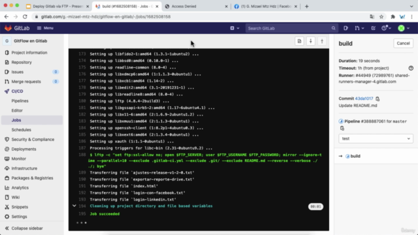The height and width of the screenshot is (235, 418).
Task: Click log line 'Job succeeded'
Action: 104,214
